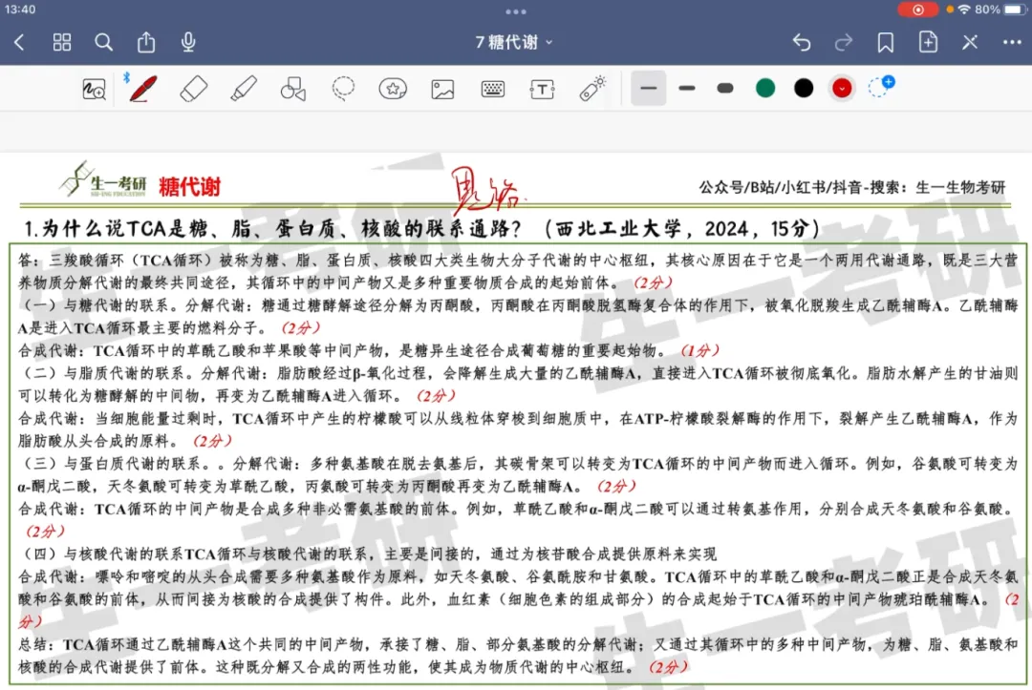The image size is (1032, 690).
Task: Pick the green ink color swatch
Action: [764, 87]
